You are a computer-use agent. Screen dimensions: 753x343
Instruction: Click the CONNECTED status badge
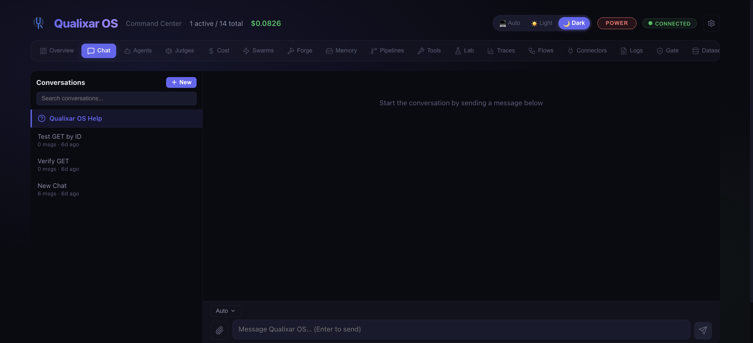pos(669,23)
